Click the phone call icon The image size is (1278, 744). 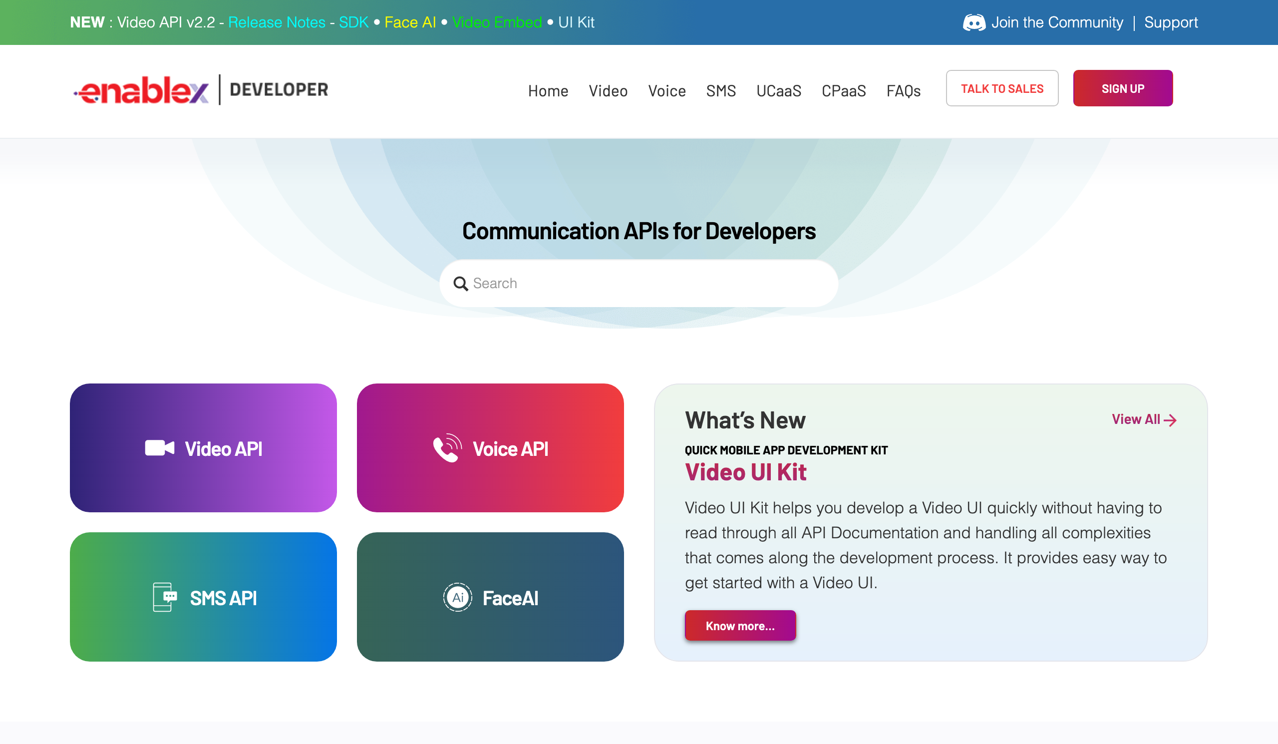447,448
